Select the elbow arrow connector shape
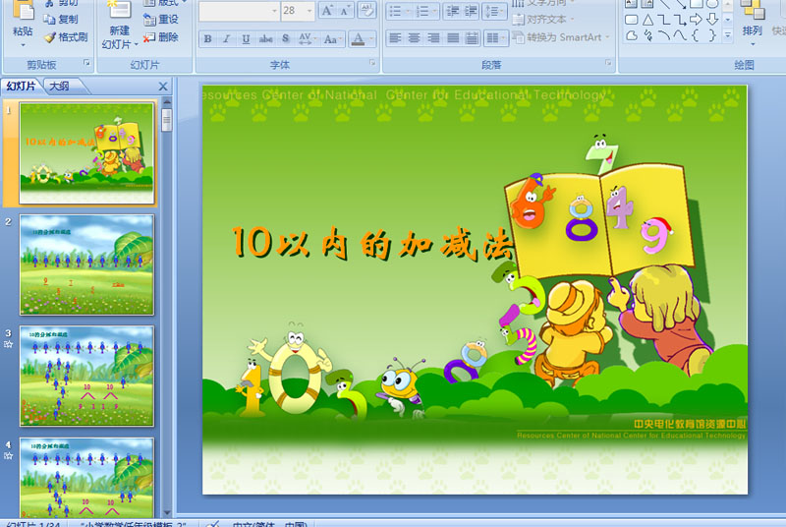 (x=680, y=20)
